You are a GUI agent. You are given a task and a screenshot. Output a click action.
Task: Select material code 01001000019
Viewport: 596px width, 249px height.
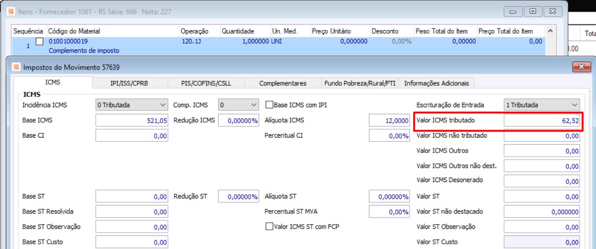68,41
